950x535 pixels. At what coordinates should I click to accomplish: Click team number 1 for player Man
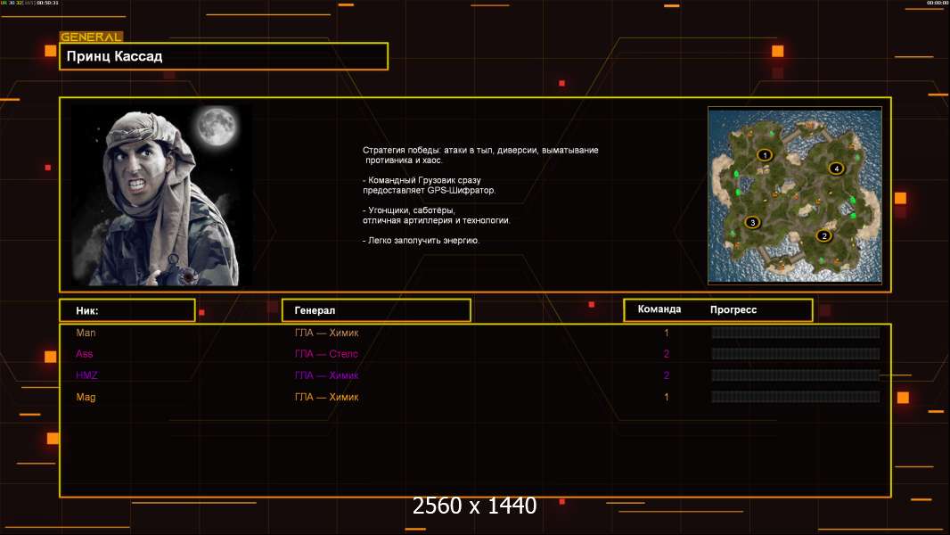coord(666,333)
